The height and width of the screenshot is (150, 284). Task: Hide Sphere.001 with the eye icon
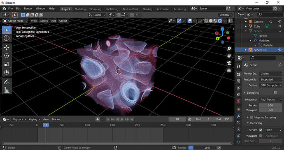[x=280, y=50]
